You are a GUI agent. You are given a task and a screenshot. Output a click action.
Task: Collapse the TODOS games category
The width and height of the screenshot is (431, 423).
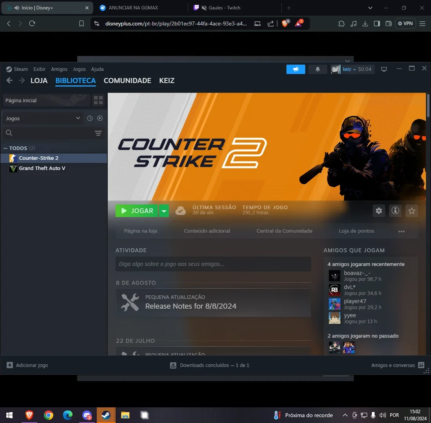click(5, 148)
